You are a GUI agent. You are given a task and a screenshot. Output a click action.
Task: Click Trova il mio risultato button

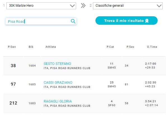(x=127, y=21)
